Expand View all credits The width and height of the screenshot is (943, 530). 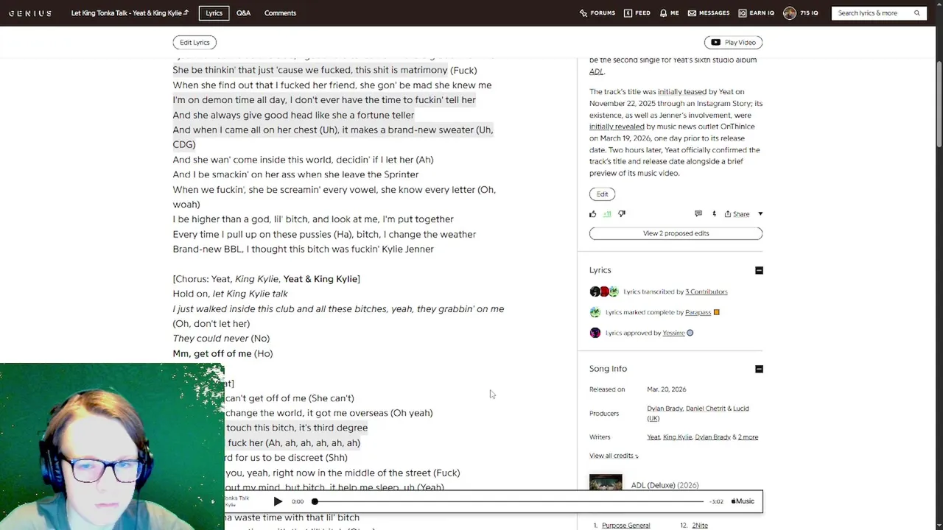coord(614,456)
